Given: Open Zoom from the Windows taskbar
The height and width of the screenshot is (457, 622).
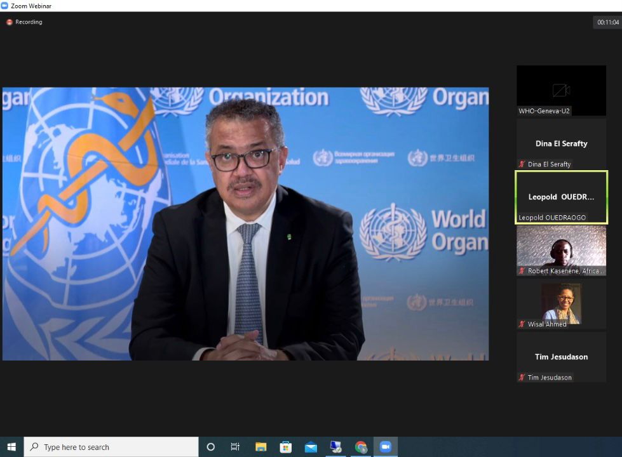Looking at the screenshot, I should (385, 447).
